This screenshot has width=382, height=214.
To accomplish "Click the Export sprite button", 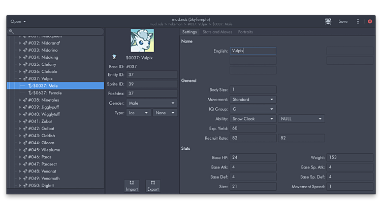I will tap(153, 186).
